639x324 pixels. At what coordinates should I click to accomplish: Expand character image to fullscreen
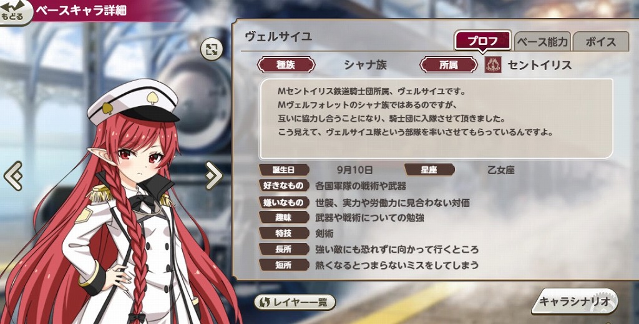[212, 50]
